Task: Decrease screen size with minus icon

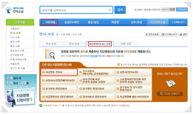Action: (x=174, y=10)
